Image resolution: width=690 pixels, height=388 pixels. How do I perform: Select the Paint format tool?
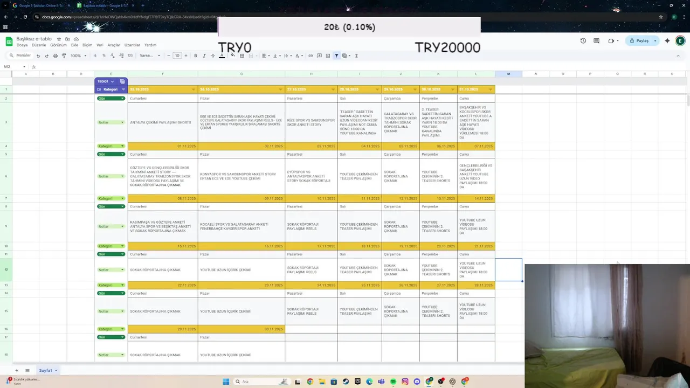[64, 56]
